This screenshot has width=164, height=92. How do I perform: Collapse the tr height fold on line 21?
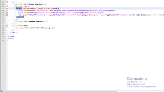coord(7,26)
